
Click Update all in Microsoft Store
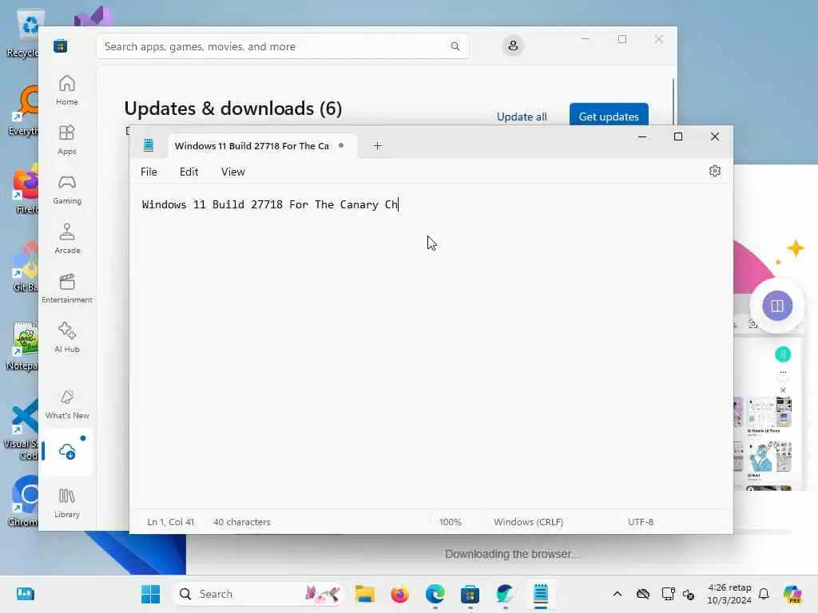coord(522,117)
